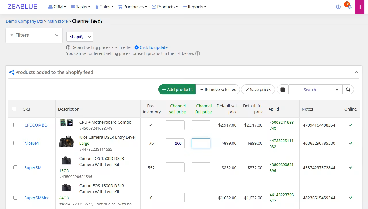The image size is (368, 209).
Task: Check the SuperSMMed row checkbox
Action: click(x=15, y=198)
